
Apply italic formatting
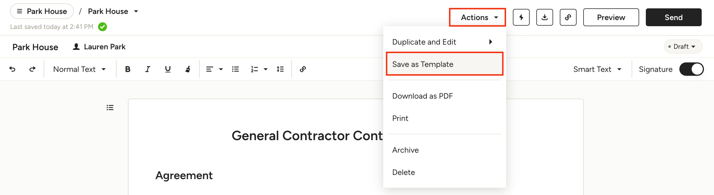tap(148, 69)
